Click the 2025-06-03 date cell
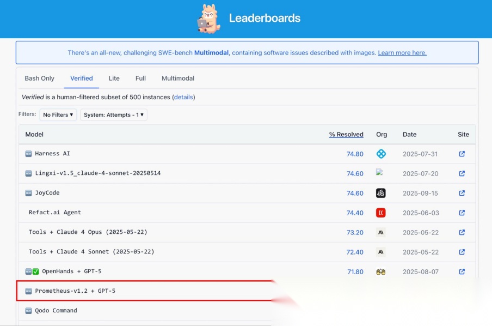This screenshot has width=492, height=326. [421, 213]
